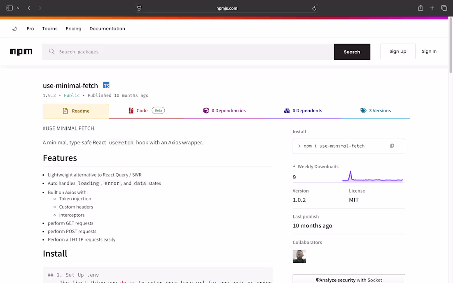This screenshot has width=453, height=283.
Task: Go back in browser history
Action: point(29,8)
